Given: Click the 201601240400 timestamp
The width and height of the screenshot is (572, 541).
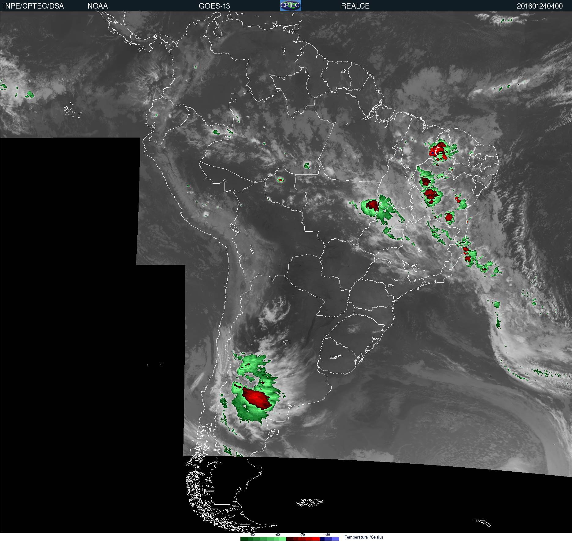Looking at the screenshot, I should tap(540, 6).
